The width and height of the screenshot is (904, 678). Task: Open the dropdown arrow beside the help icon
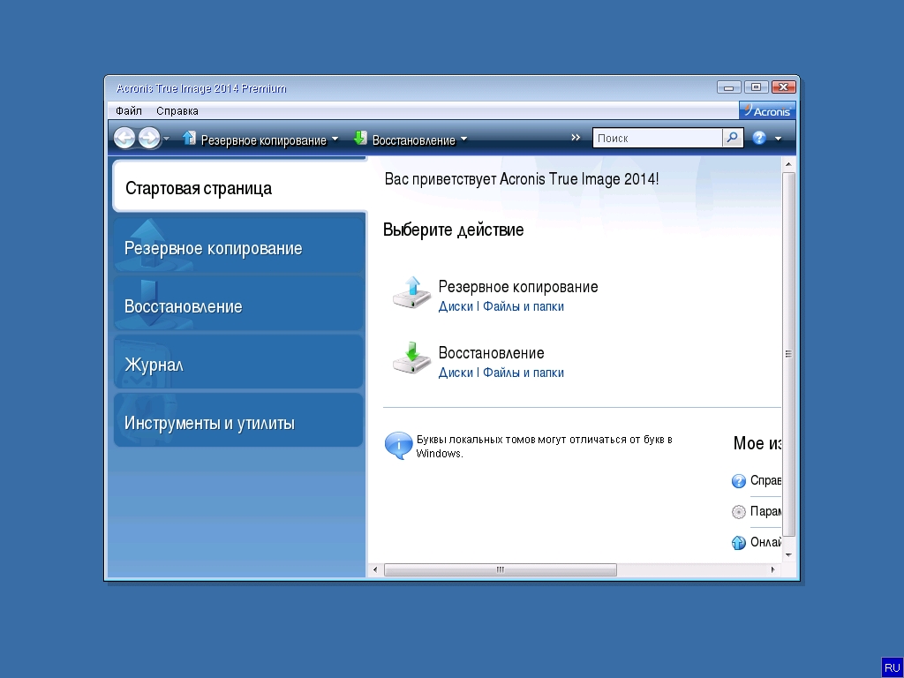click(x=778, y=139)
